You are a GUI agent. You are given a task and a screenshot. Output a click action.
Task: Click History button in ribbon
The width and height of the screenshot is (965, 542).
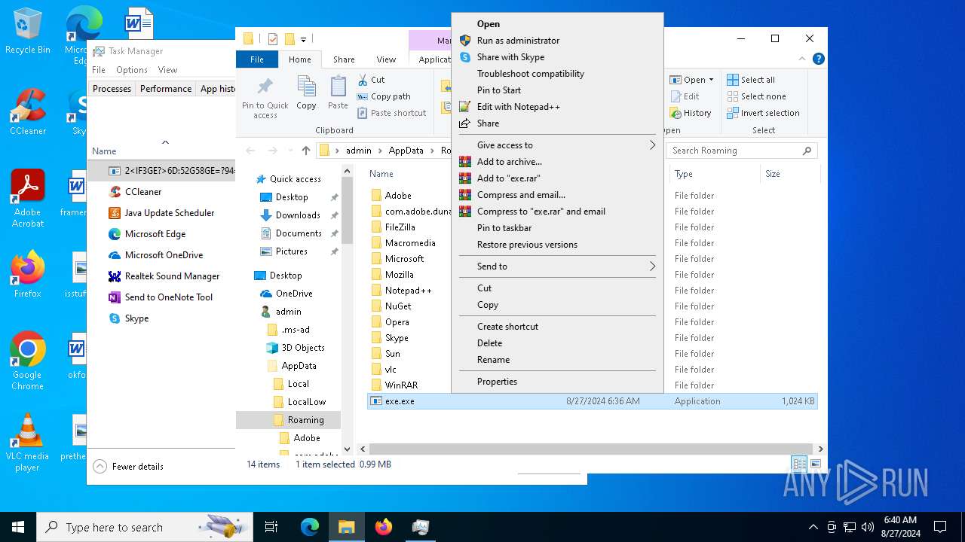point(691,113)
